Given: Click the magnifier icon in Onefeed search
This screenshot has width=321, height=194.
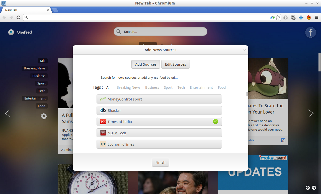Looking at the screenshot, I should [119, 32].
